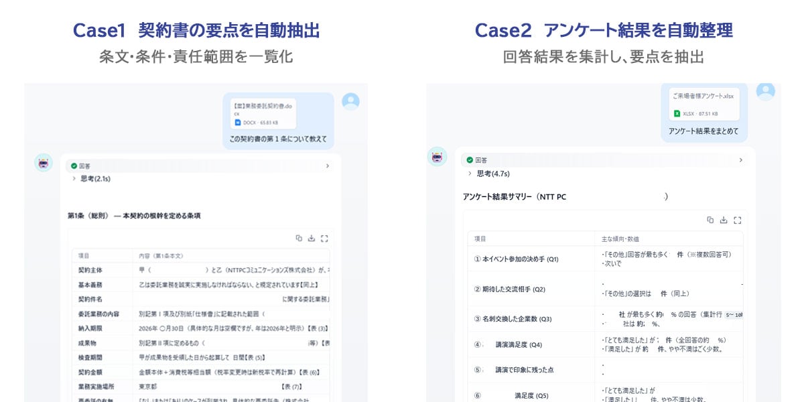Open the DOCX file icon attachment
Screen dimensions: 804x402
(237, 123)
